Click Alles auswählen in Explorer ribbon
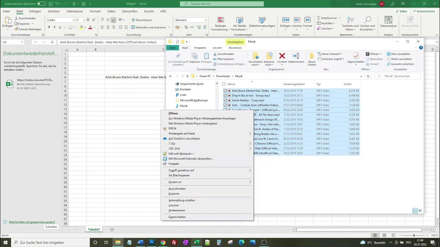Viewport: 440px width, 247px height. coord(398,54)
